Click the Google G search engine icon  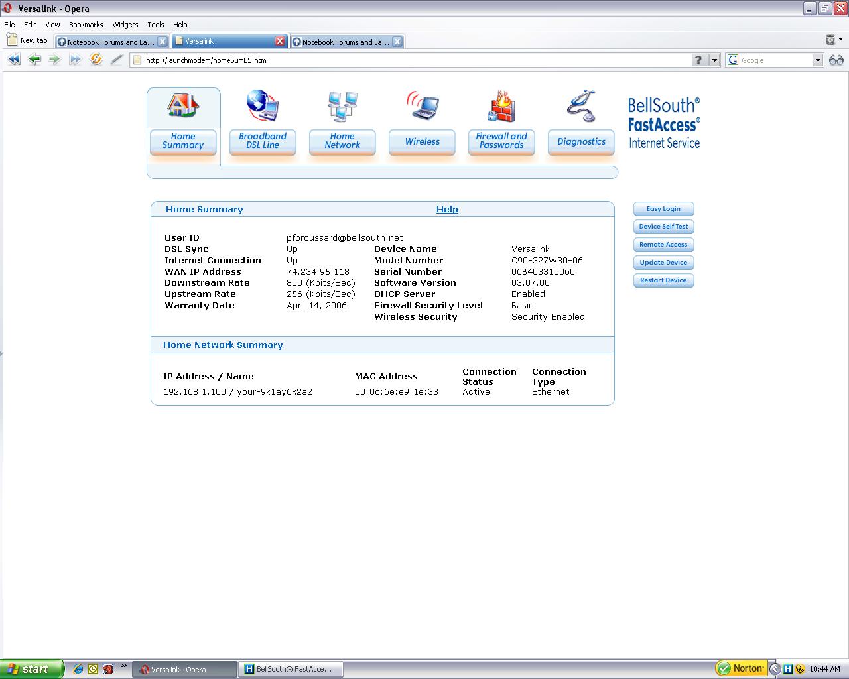pos(733,60)
